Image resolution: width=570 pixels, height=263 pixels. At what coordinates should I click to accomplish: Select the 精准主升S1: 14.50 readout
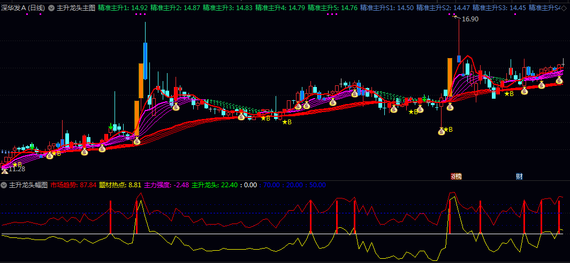(387, 7)
